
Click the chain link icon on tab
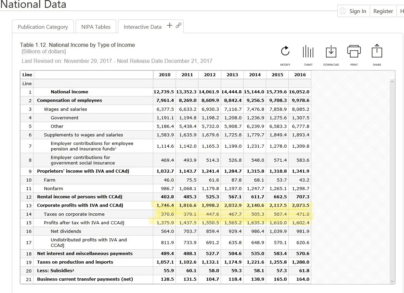point(178,26)
